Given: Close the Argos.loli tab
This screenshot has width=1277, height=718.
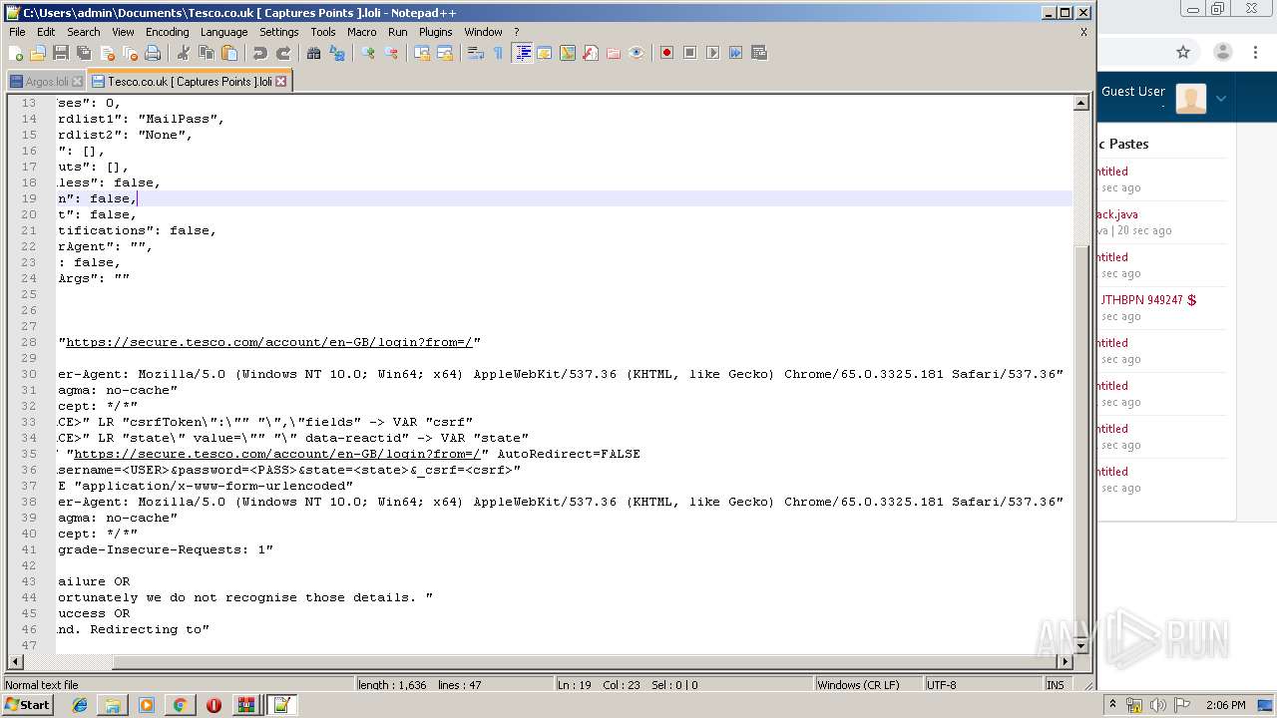Looking at the screenshot, I should click(x=78, y=82).
